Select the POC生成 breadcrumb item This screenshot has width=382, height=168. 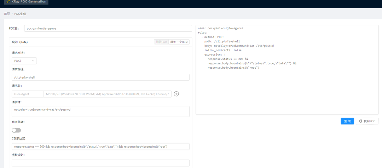20,14
